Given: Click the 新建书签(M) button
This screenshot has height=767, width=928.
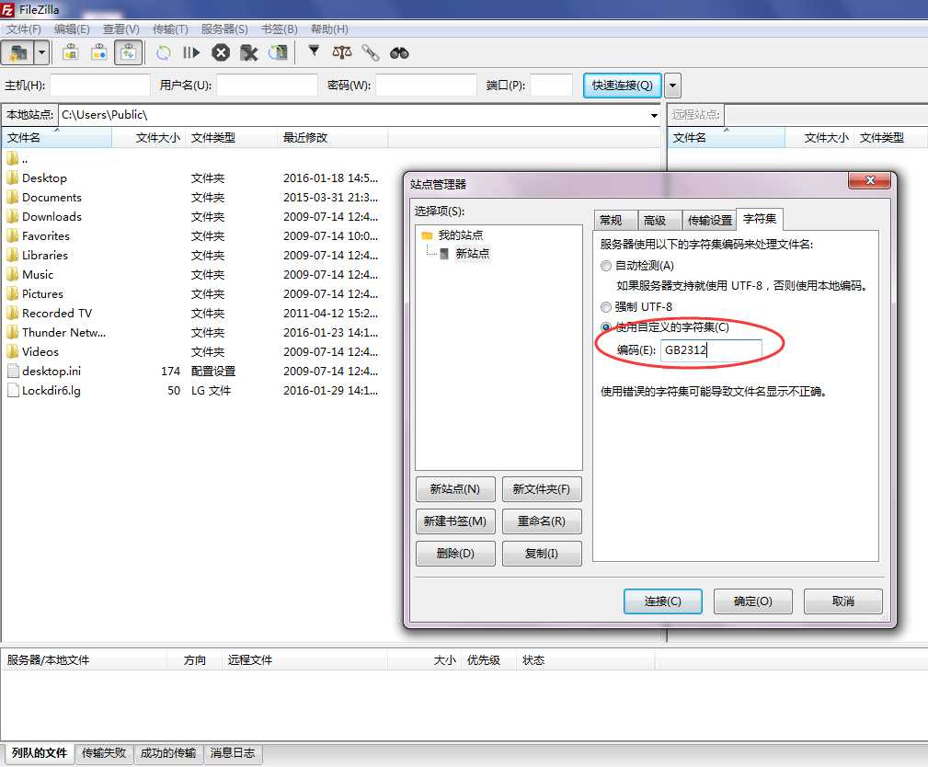Looking at the screenshot, I should (454, 521).
